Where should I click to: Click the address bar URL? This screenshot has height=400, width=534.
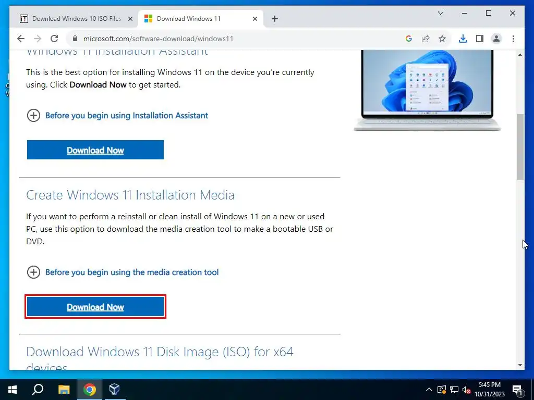click(159, 39)
